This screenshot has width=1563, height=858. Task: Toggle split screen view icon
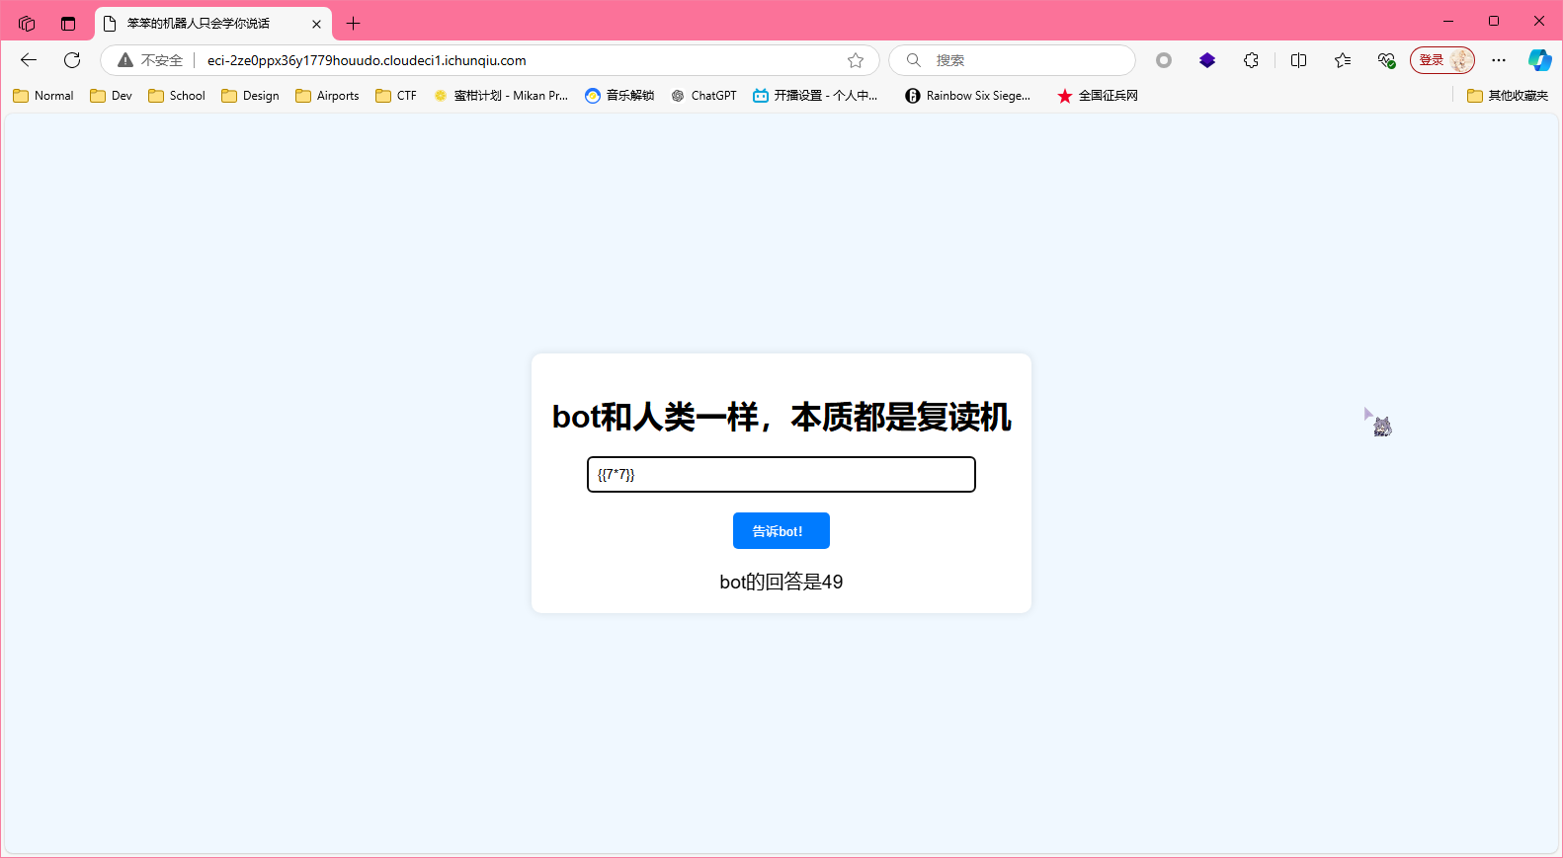click(1298, 60)
